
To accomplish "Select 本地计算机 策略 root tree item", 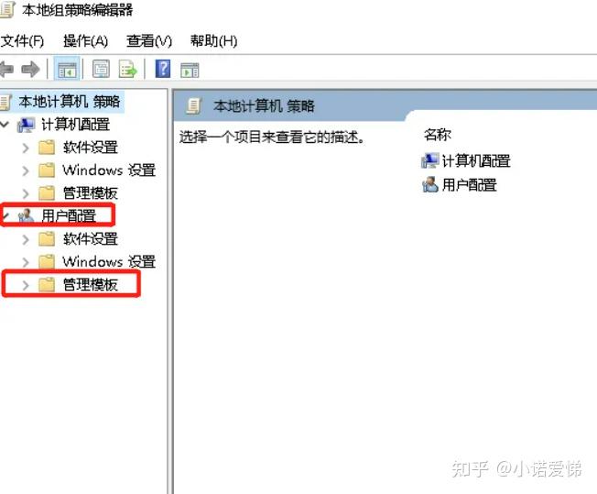I will click(x=69, y=102).
